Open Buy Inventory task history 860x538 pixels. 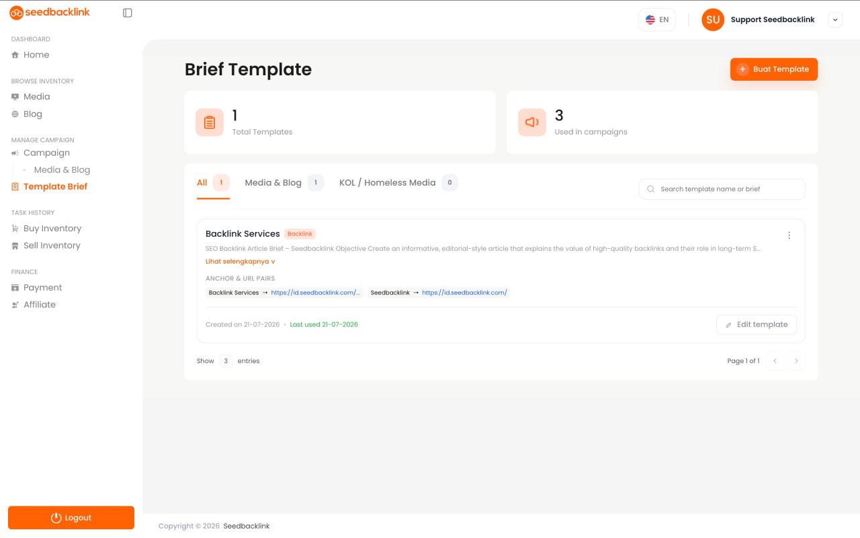click(52, 229)
